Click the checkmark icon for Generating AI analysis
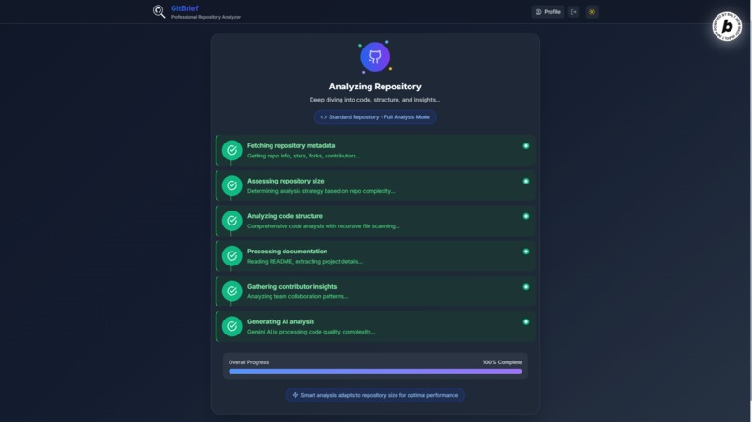 click(x=231, y=326)
